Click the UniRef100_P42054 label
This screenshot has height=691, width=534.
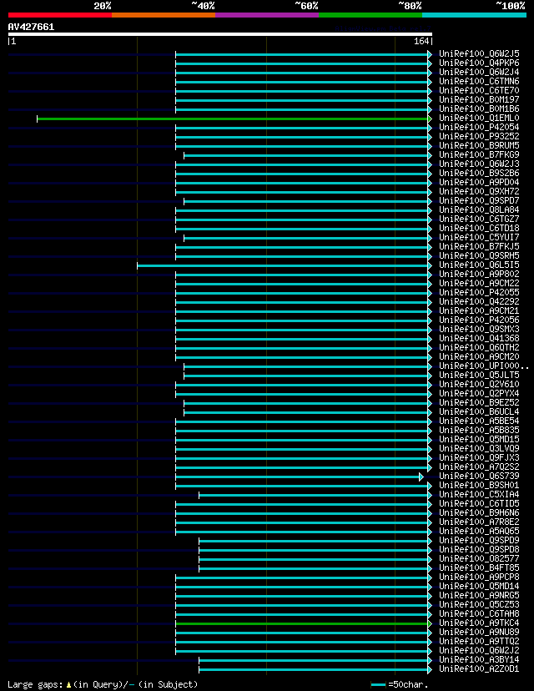coord(479,128)
